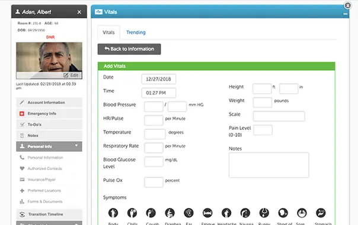Select the Diarrhea symptom icon
358x225 pixels.
point(170,213)
